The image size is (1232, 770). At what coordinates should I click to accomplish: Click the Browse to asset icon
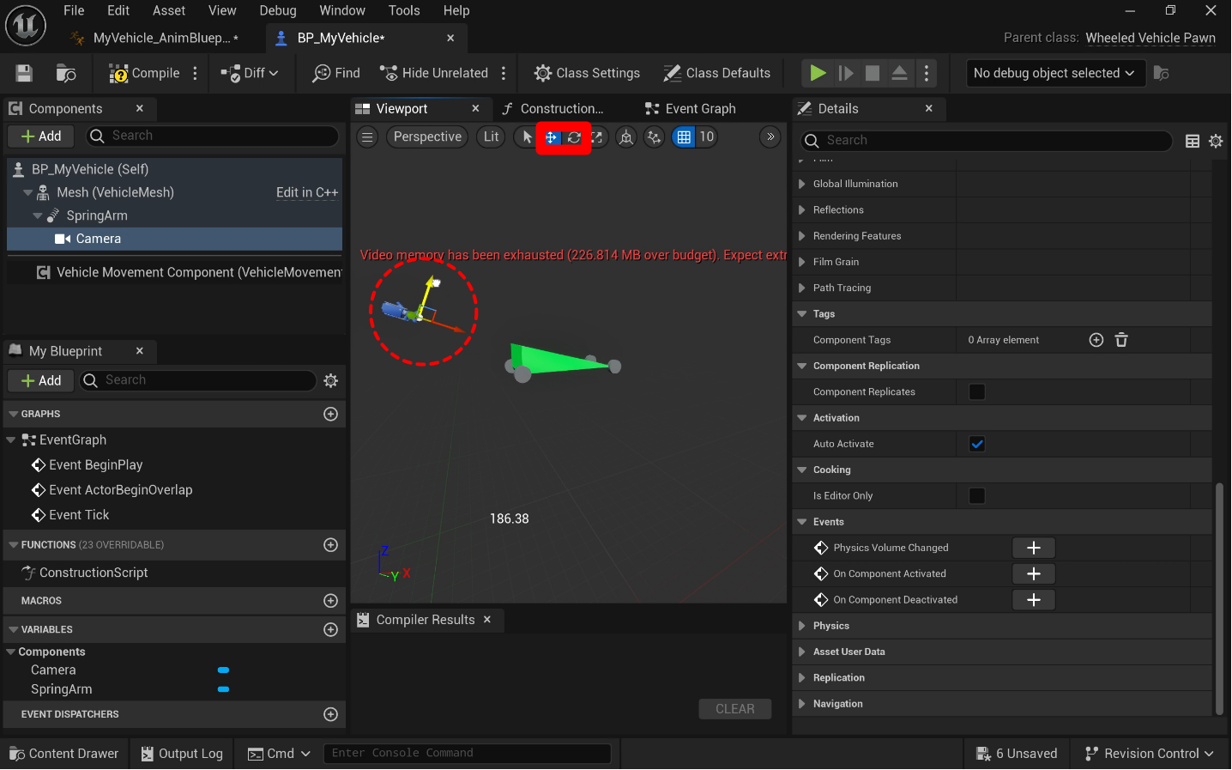[66, 73]
